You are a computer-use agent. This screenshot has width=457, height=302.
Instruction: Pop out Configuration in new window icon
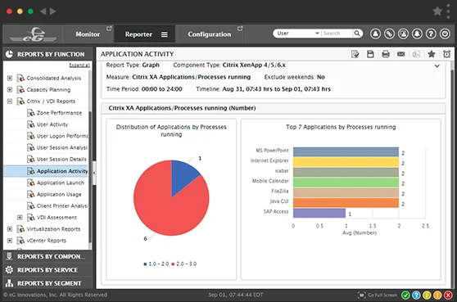tap(240, 29)
